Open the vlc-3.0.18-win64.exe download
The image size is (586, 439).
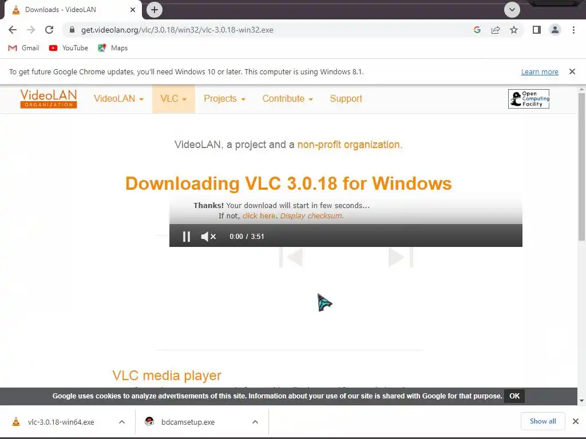click(60, 422)
